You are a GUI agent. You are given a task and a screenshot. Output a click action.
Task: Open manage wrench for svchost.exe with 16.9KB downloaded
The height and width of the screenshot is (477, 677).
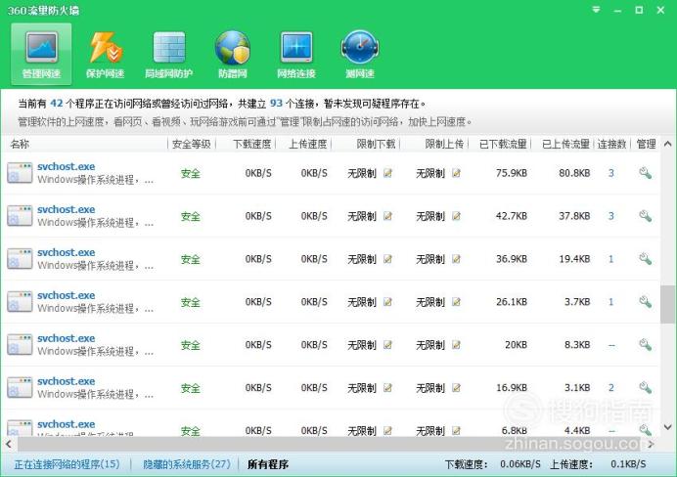645,388
